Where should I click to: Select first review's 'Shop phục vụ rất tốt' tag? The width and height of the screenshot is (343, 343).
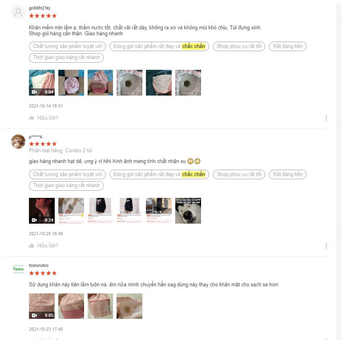pyautogui.click(x=239, y=46)
